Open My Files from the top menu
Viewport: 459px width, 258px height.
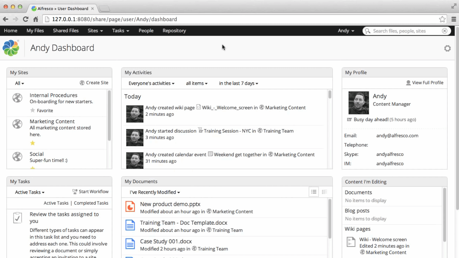[35, 31]
